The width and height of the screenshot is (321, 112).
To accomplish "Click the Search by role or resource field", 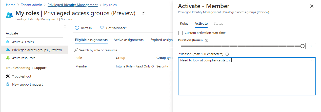I will click(123, 50).
